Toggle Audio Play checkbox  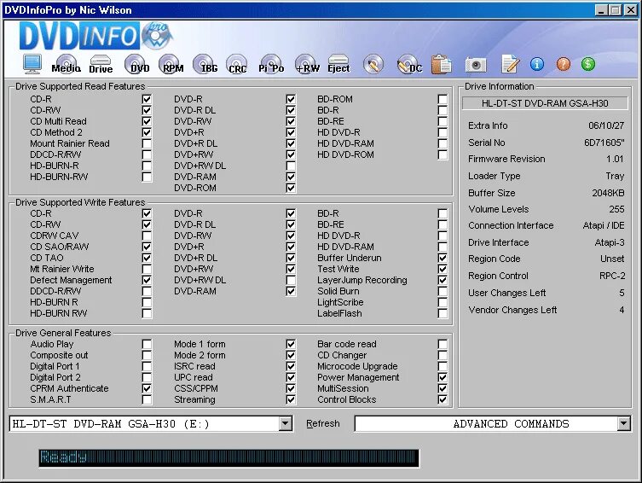[147, 344]
